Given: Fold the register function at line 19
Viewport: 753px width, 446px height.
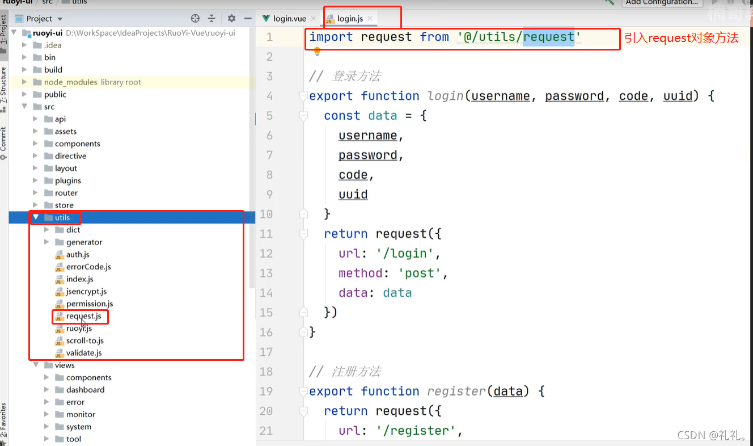Looking at the screenshot, I should (304, 392).
